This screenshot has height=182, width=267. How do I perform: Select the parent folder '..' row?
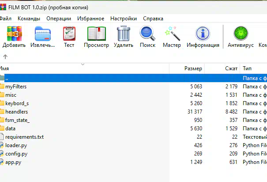133,78
